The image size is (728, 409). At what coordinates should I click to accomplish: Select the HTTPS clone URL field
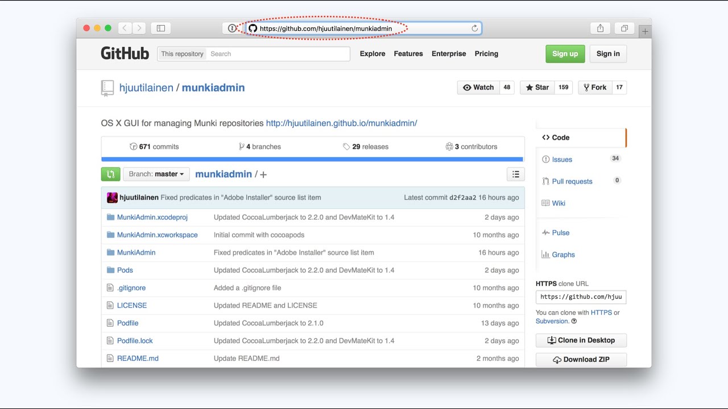tap(581, 297)
